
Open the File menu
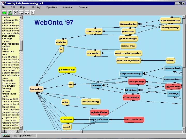4,7
